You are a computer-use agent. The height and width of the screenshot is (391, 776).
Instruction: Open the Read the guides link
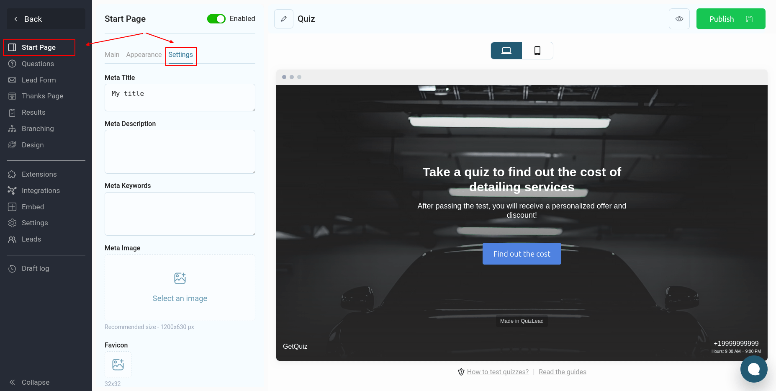click(x=563, y=372)
